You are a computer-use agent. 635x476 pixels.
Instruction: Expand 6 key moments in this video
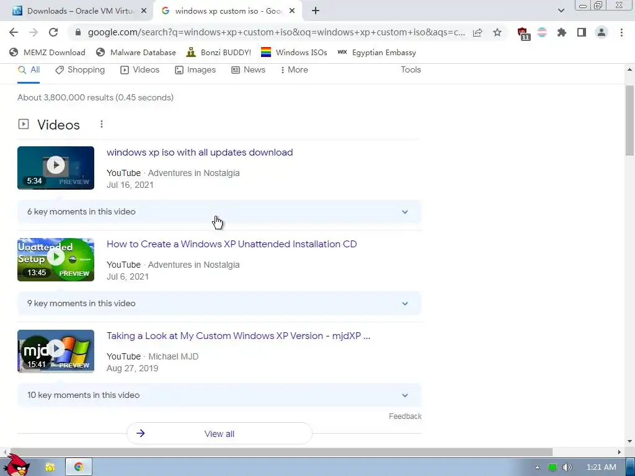point(219,212)
